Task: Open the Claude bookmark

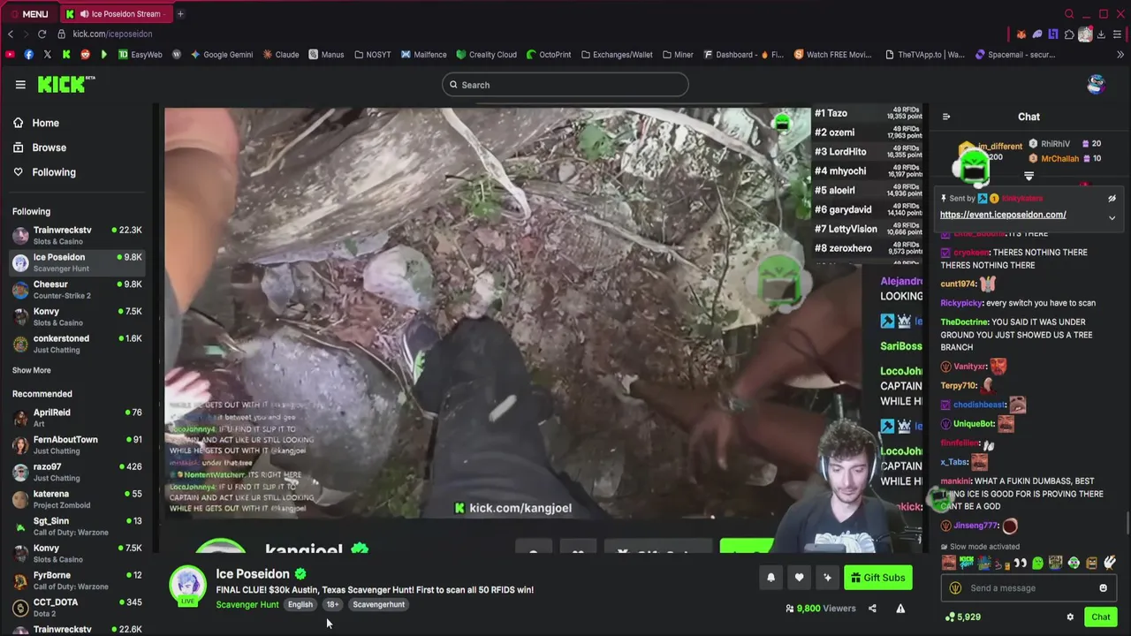Action: pyautogui.click(x=281, y=55)
